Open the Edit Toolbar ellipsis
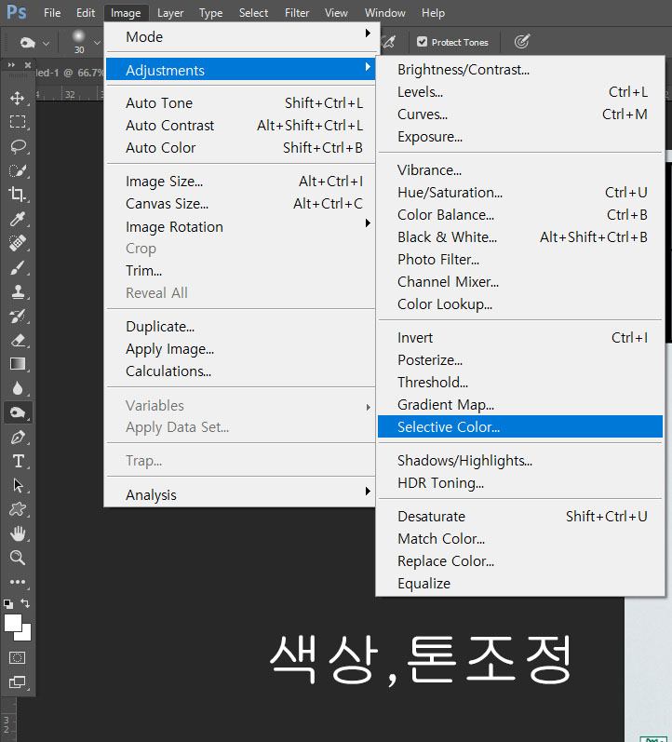This screenshot has height=742, width=672. click(18, 582)
